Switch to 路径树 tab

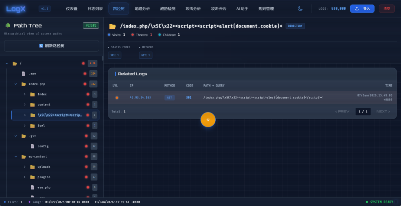(119, 9)
